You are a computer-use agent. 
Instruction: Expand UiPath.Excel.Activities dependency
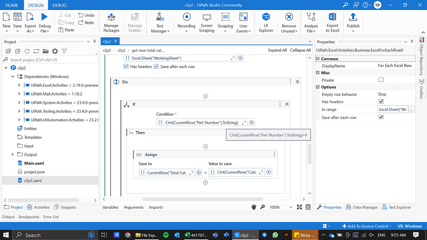(19, 85)
